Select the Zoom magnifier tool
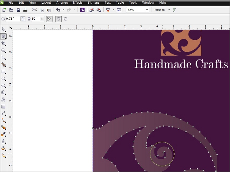 pyautogui.click(x=3, y=50)
